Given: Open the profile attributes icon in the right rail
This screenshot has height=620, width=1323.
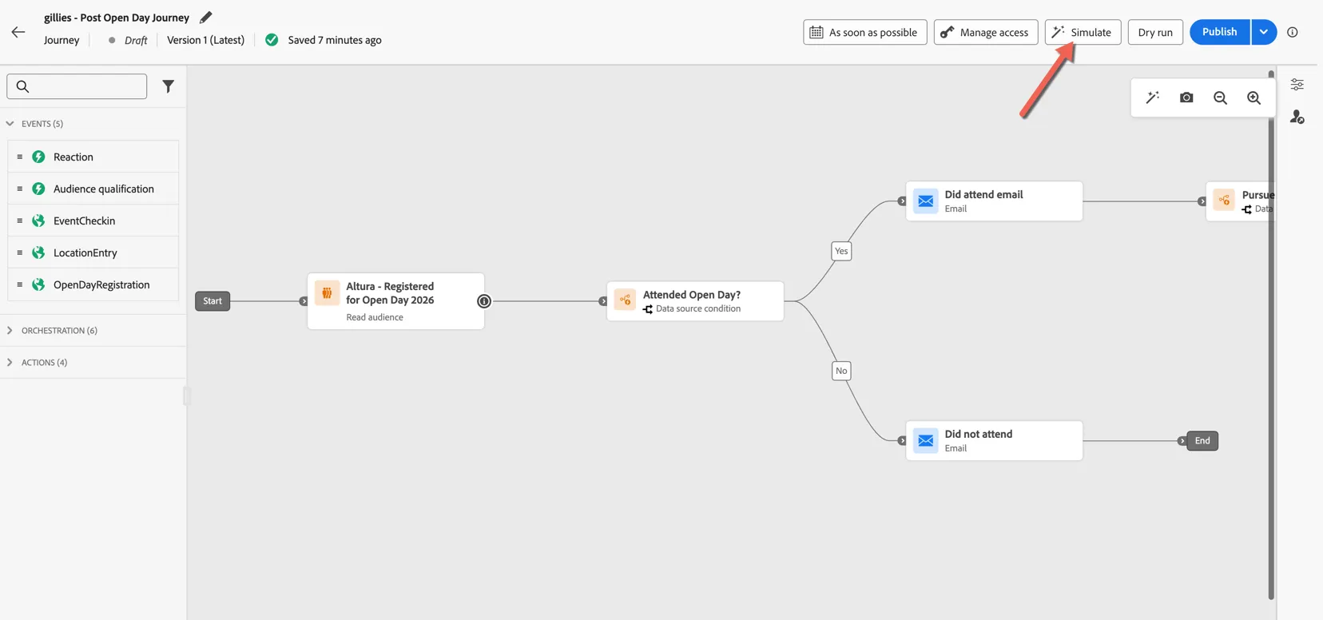Looking at the screenshot, I should (x=1297, y=117).
